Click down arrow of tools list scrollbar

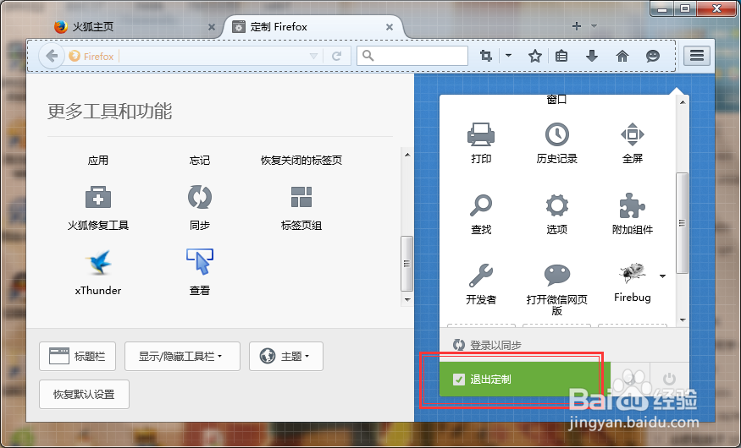click(406, 300)
